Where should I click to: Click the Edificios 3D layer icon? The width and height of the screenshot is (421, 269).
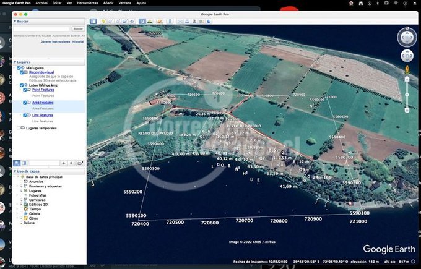tap(26, 205)
